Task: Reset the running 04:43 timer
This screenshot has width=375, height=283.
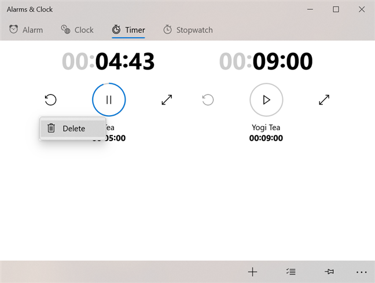Action: (x=50, y=100)
